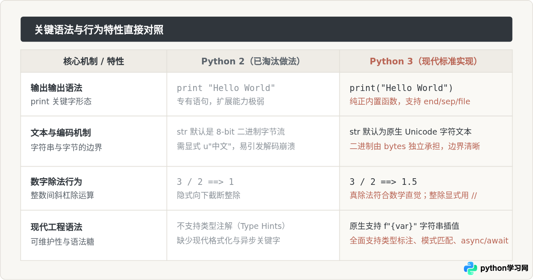Viewport: 533px width, 280px height.
Task: Select the '核心机制 / 特性' column header
Action: [x=94, y=61]
